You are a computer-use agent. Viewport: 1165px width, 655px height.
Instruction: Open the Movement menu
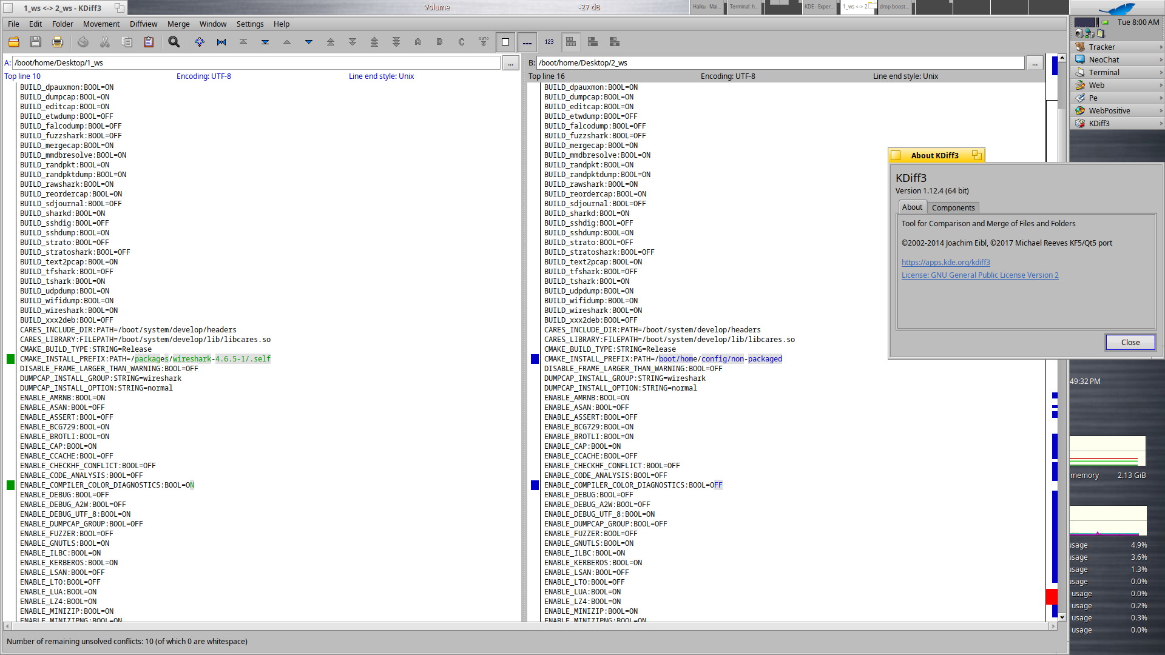pyautogui.click(x=101, y=24)
